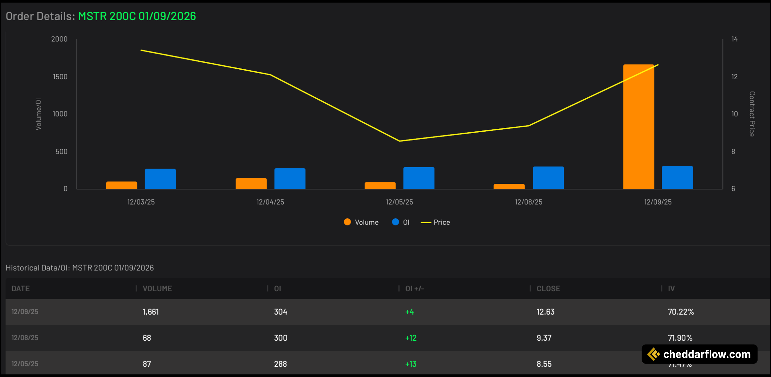Toggle the Price line in the chart legend
Screen dimensions: 771x377
coord(435,222)
